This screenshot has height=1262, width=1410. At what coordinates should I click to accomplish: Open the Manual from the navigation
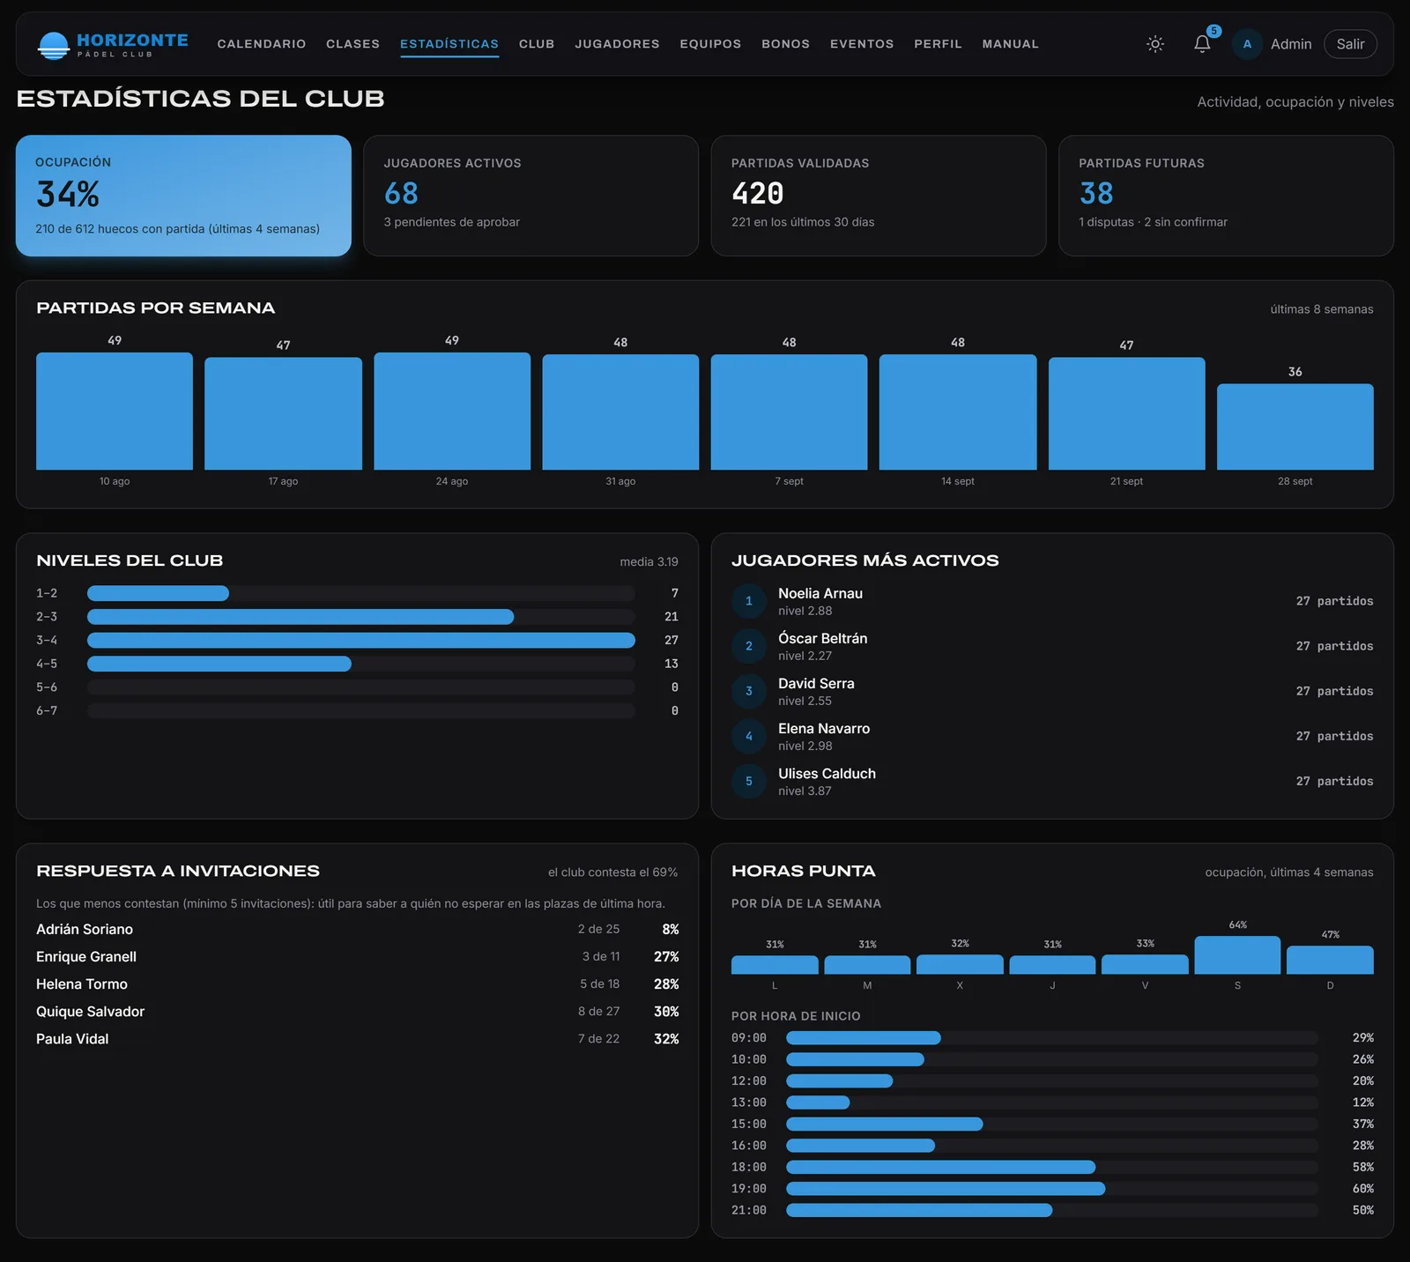(x=1010, y=44)
